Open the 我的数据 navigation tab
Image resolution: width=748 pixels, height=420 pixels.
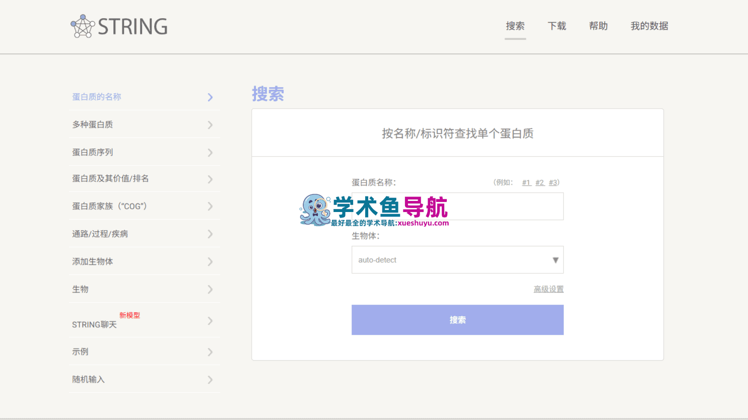coord(649,26)
